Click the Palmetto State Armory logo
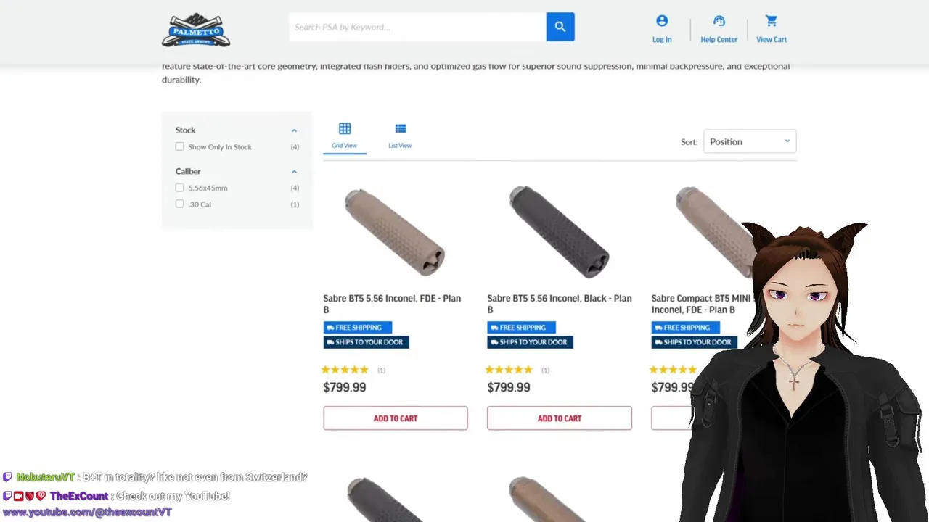929x522 pixels. [196, 30]
